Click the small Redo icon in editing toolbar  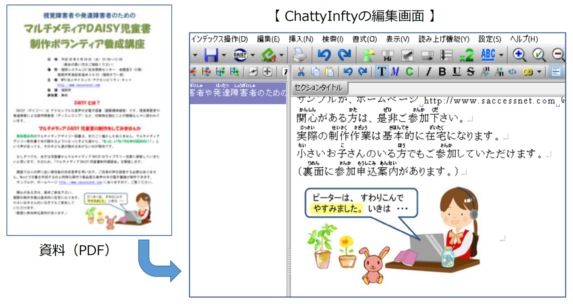pyautogui.click(x=362, y=72)
